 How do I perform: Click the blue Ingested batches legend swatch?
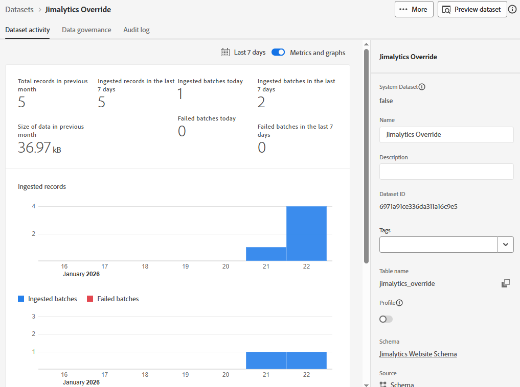[x=21, y=299]
